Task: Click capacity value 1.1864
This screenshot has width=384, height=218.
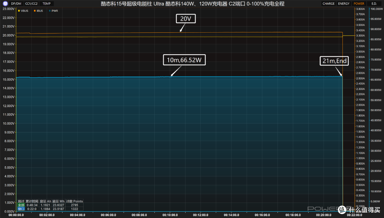Action: [45, 209]
